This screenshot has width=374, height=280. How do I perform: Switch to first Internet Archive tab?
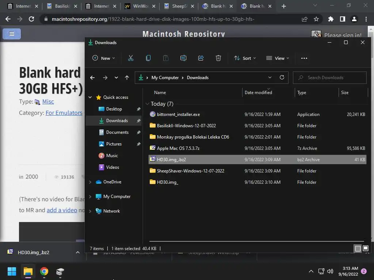[23, 6]
